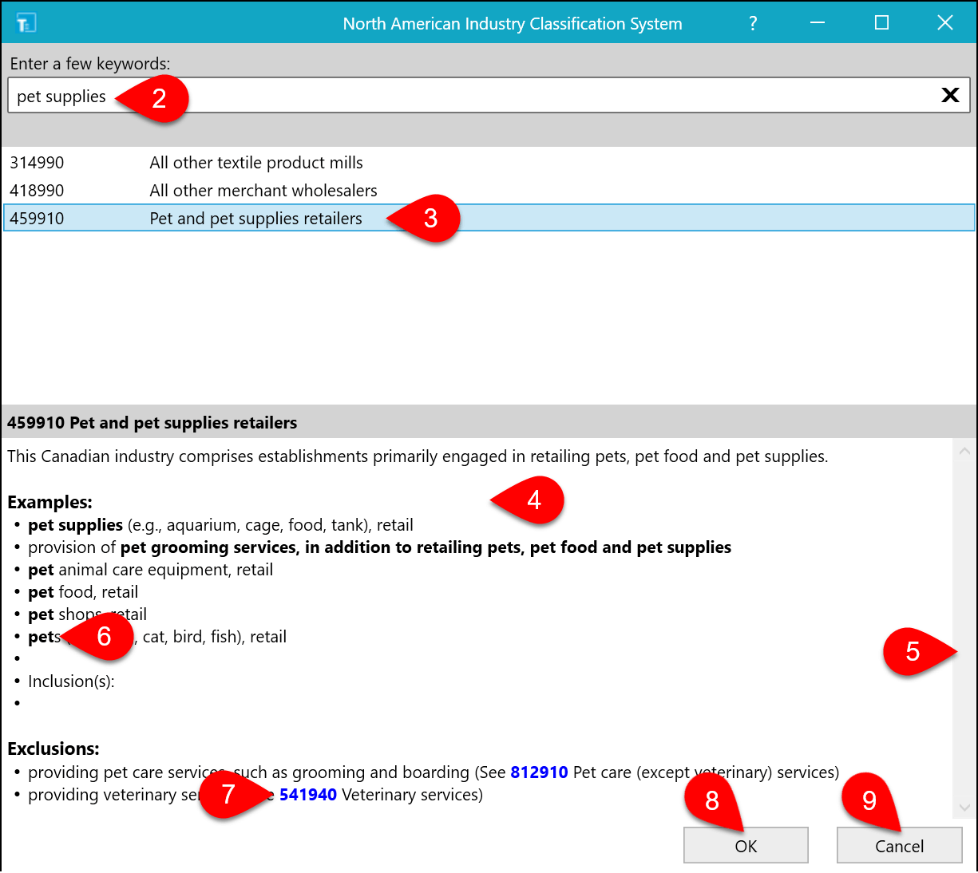Open the help question mark button
This screenshot has width=978, height=873.
point(753,23)
